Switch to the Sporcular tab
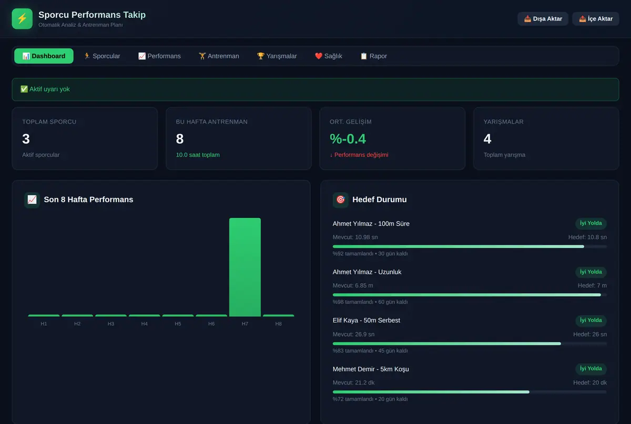Screen dimensions: 631x424 tap(102, 56)
